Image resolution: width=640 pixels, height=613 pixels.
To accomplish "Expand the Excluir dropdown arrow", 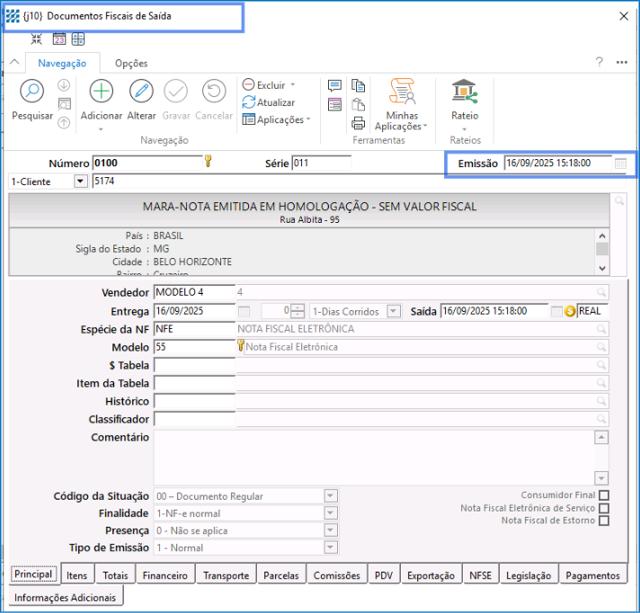I will [x=292, y=85].
